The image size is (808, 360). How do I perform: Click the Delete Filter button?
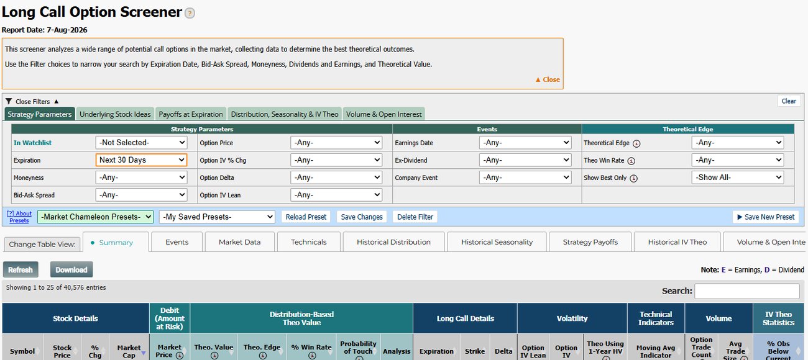[415, 217]
